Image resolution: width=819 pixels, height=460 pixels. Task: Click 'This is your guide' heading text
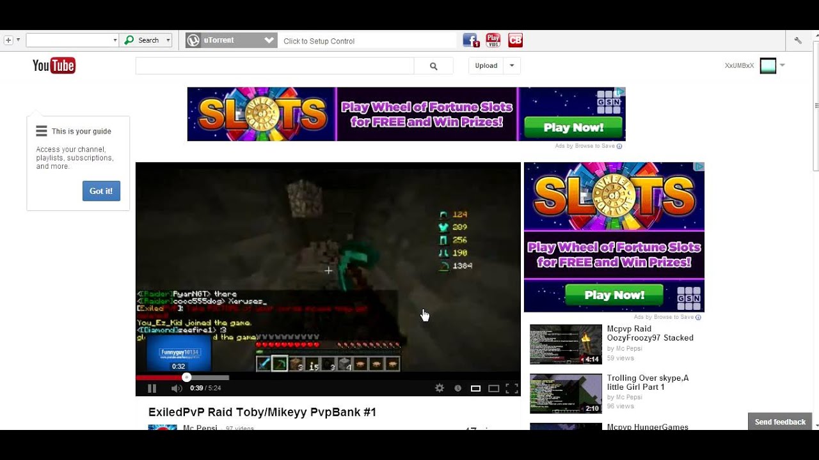click(x=81, y=131)
